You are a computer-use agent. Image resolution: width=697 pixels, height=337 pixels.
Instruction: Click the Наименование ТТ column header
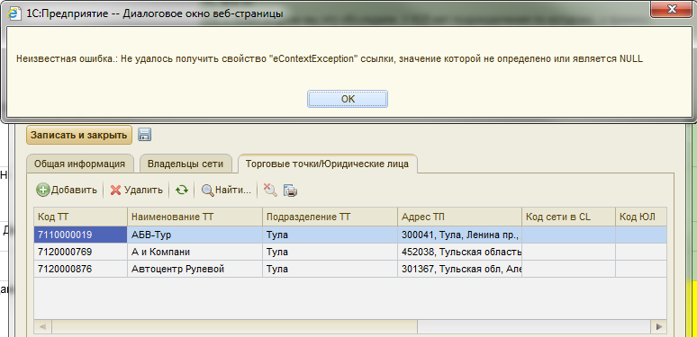point(195,217)
